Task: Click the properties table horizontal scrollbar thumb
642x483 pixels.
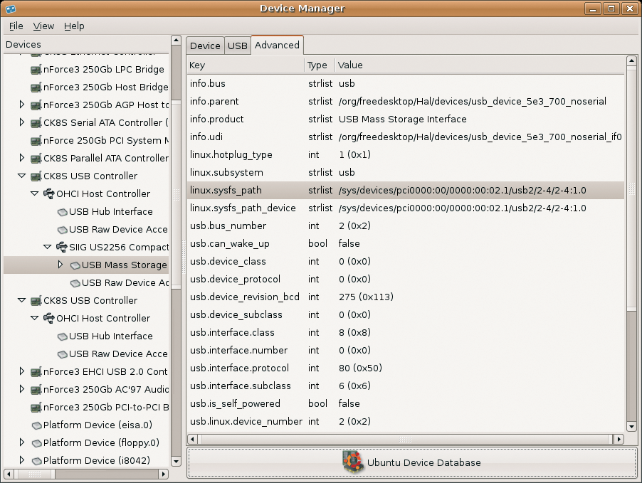Action: [405, 439]
